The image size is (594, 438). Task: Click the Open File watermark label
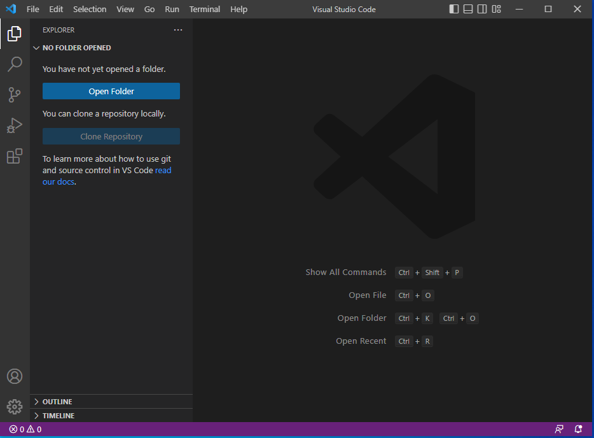pos(368,295)
